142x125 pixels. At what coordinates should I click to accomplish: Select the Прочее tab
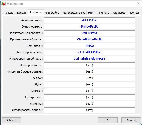(x=134, y=13)
